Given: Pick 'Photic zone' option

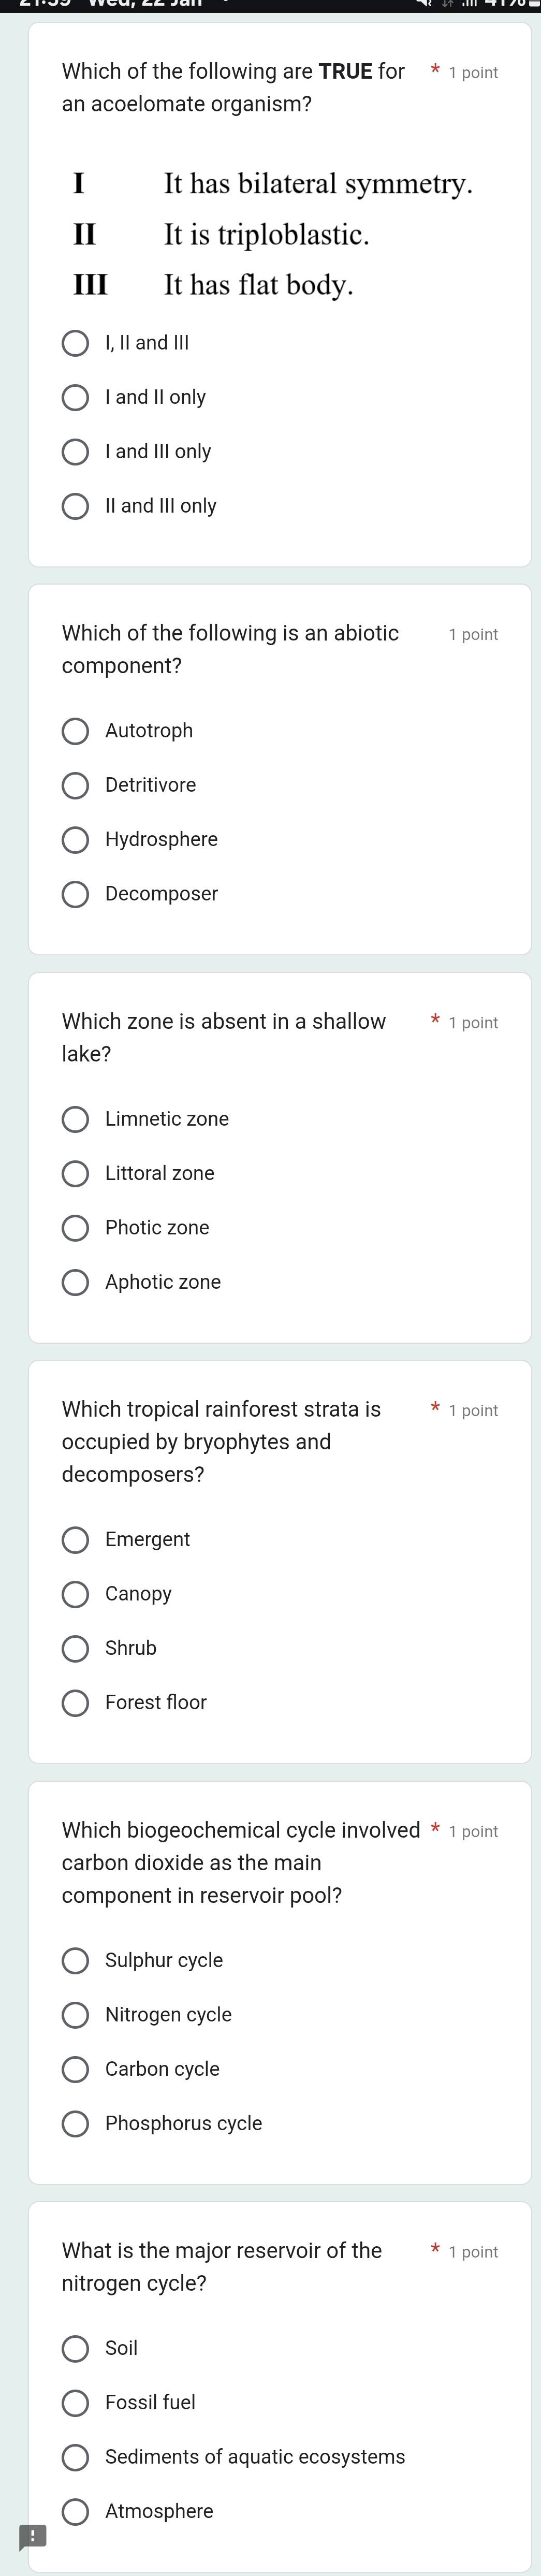Looking at the screenshot, I should coord(75,1228).
